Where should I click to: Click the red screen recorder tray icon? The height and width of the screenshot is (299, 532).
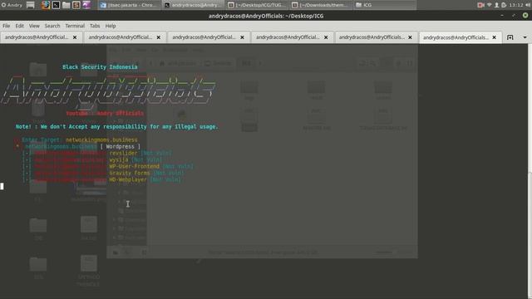tap(480, 5)
